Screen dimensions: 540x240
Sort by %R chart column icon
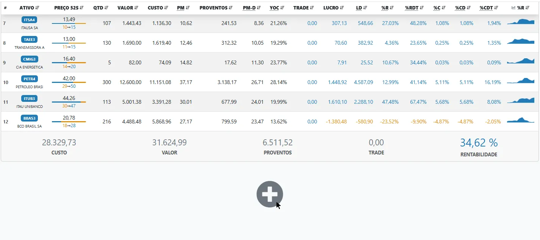[527, 8]
